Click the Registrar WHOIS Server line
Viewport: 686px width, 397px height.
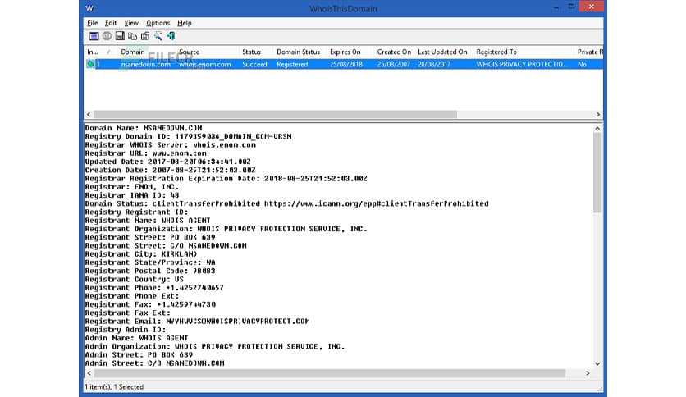click(x=170, y=144)
